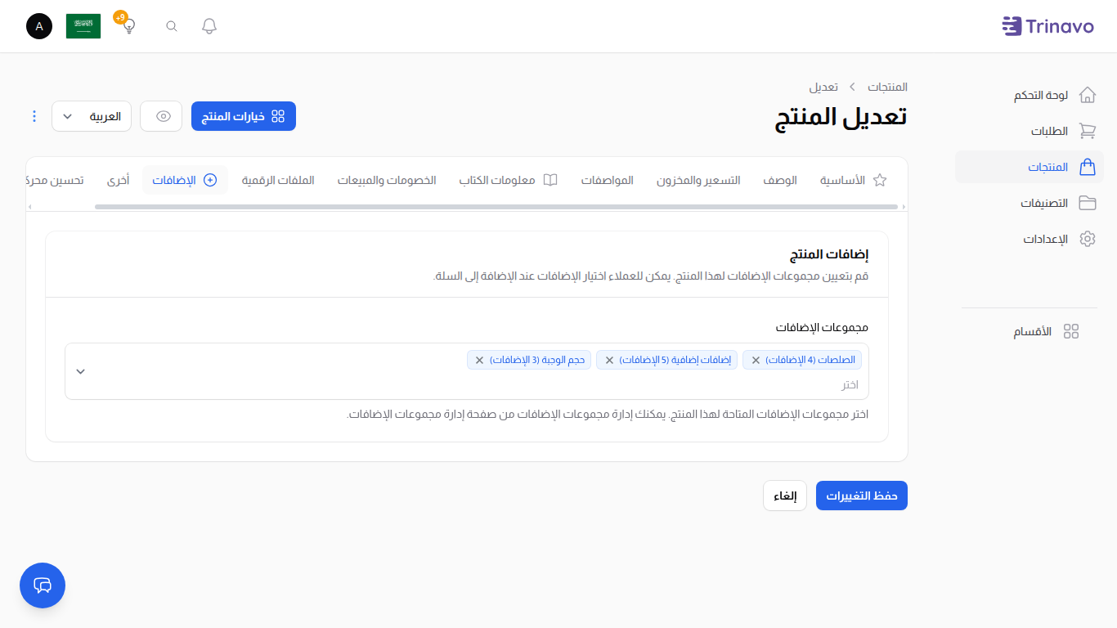Click the الأقسام grid icon
This screenshot has height=628, width=1117.
pos(1072,331)
